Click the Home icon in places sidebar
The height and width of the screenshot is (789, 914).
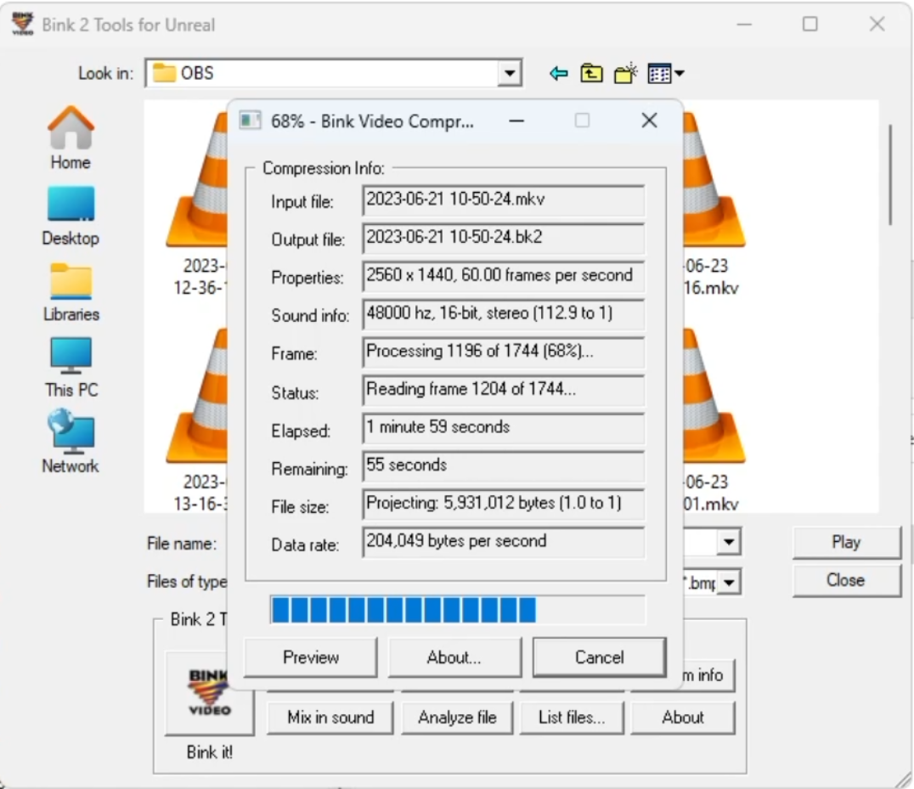click(71, 130)
